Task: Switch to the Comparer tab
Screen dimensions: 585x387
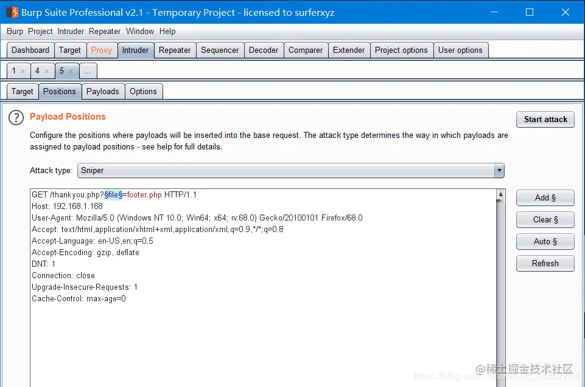Action: point(306,50)
